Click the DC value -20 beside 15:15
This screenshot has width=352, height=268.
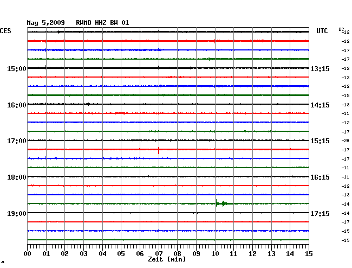coord(346,141)
